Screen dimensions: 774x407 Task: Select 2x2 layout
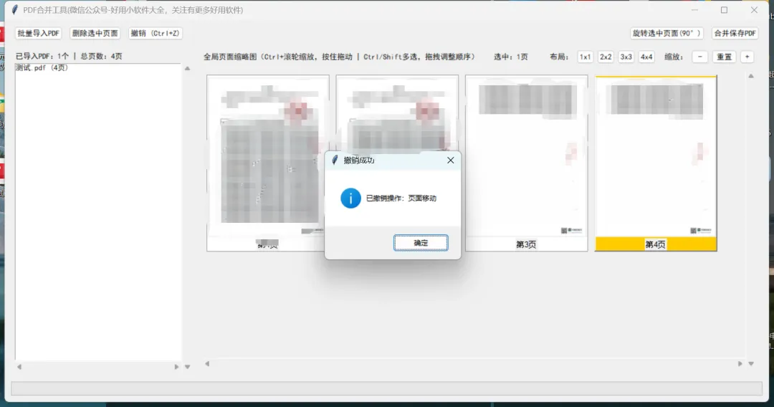tap(606, 57)
